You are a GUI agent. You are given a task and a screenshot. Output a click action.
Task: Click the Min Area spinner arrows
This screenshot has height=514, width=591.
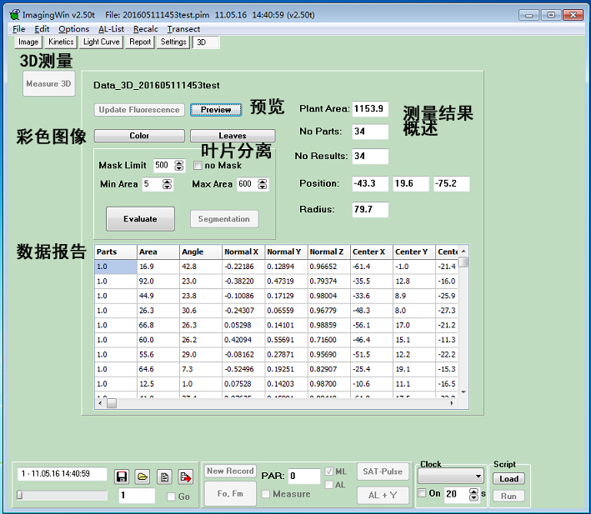click(167, 184)
